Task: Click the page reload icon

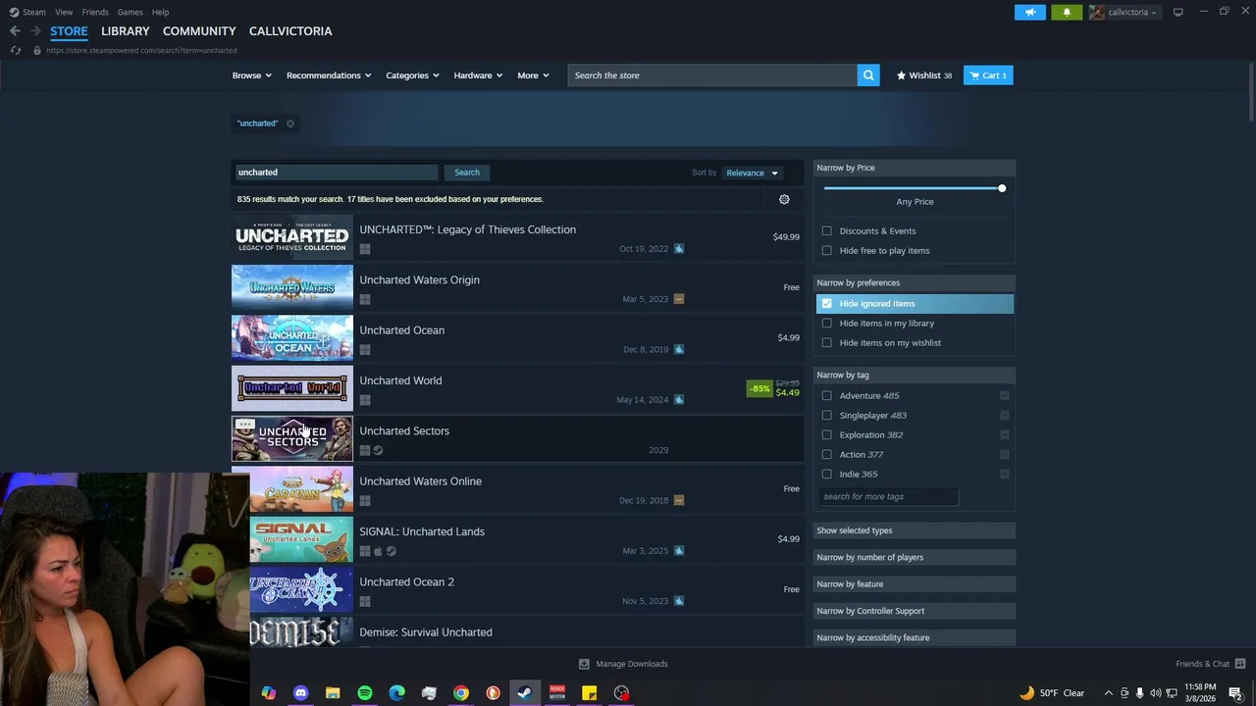Action: tap(15, 50)
